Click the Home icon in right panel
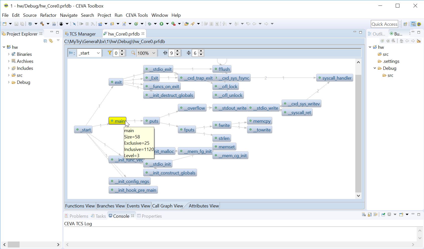 (401, 41)
